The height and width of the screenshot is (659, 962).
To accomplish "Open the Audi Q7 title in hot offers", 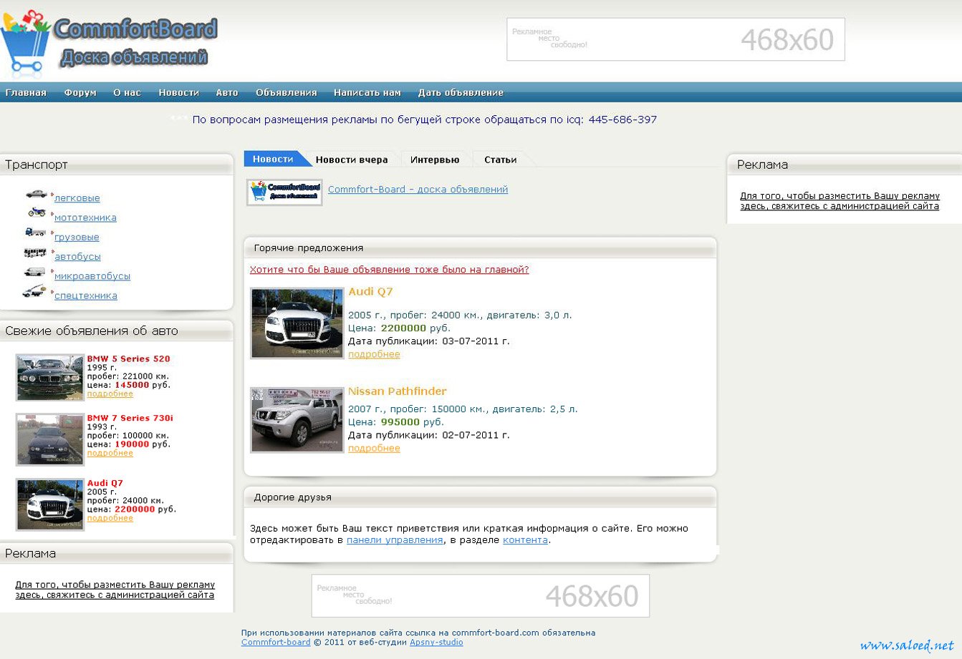I will click(370, 291).
